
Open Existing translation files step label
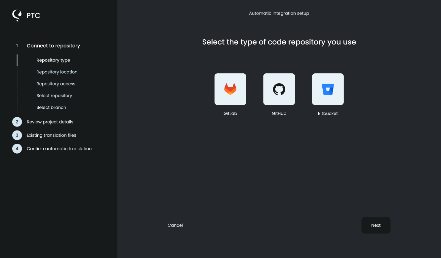(x=51, y=135)
